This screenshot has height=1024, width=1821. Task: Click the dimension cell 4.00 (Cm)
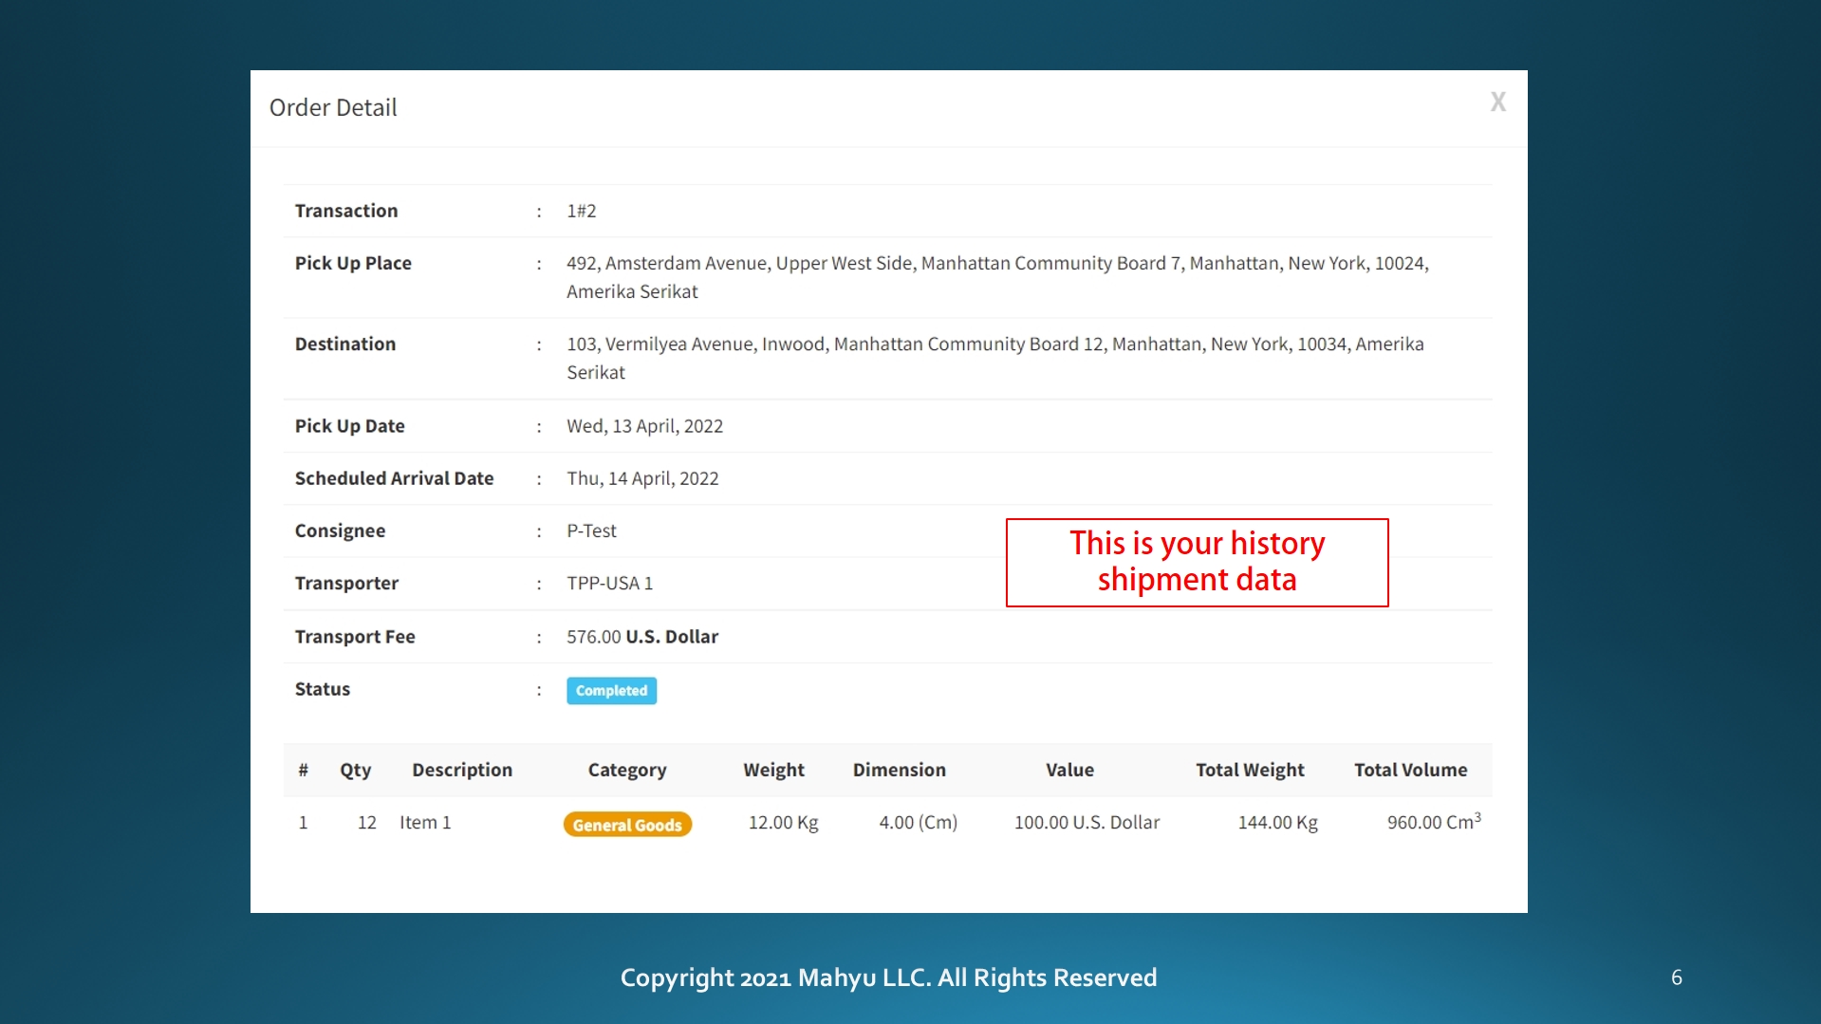coord(918,822)
